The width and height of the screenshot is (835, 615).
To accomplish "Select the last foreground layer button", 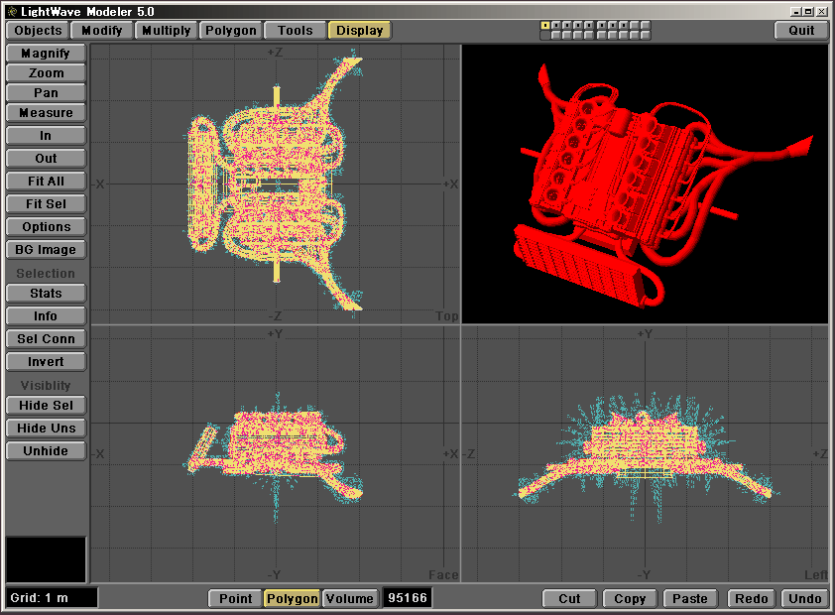I will (x=646, y=25).
